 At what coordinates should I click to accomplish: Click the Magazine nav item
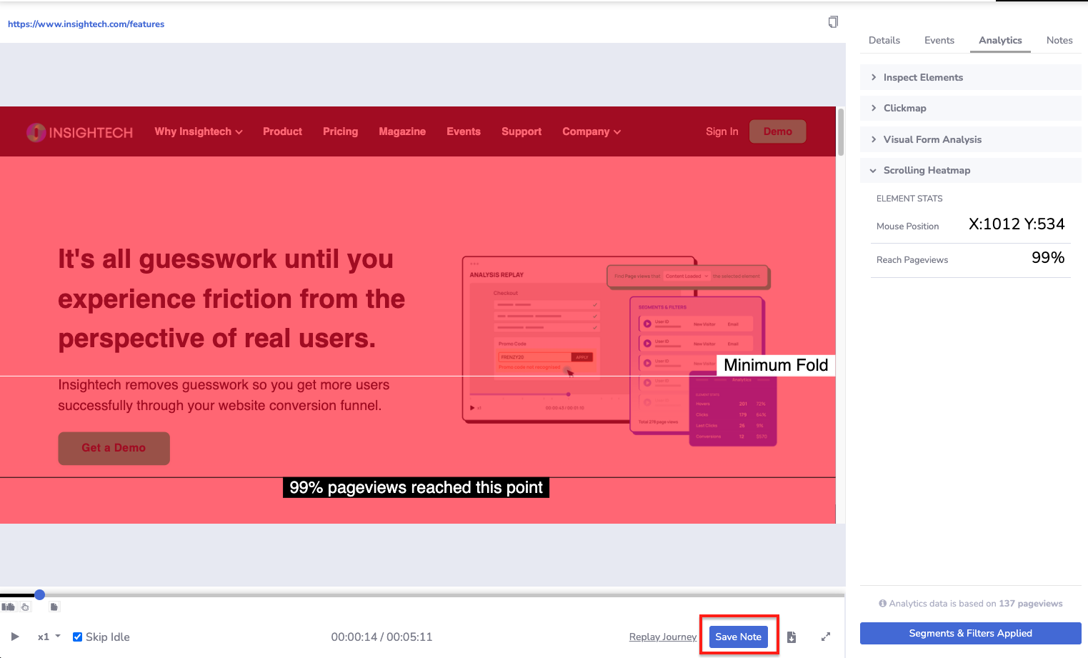pos(402,131)
